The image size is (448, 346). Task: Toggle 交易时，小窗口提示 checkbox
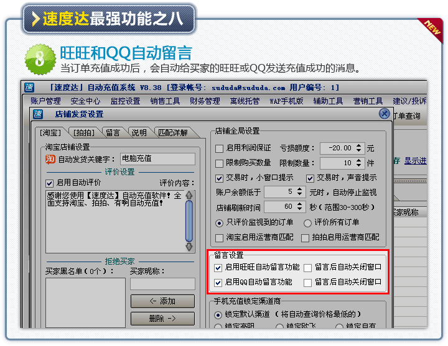point(219,178)
